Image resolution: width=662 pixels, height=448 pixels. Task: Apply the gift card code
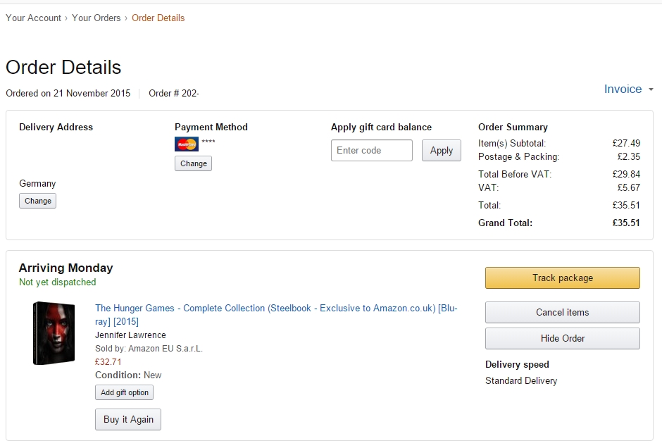coord(441,150)
